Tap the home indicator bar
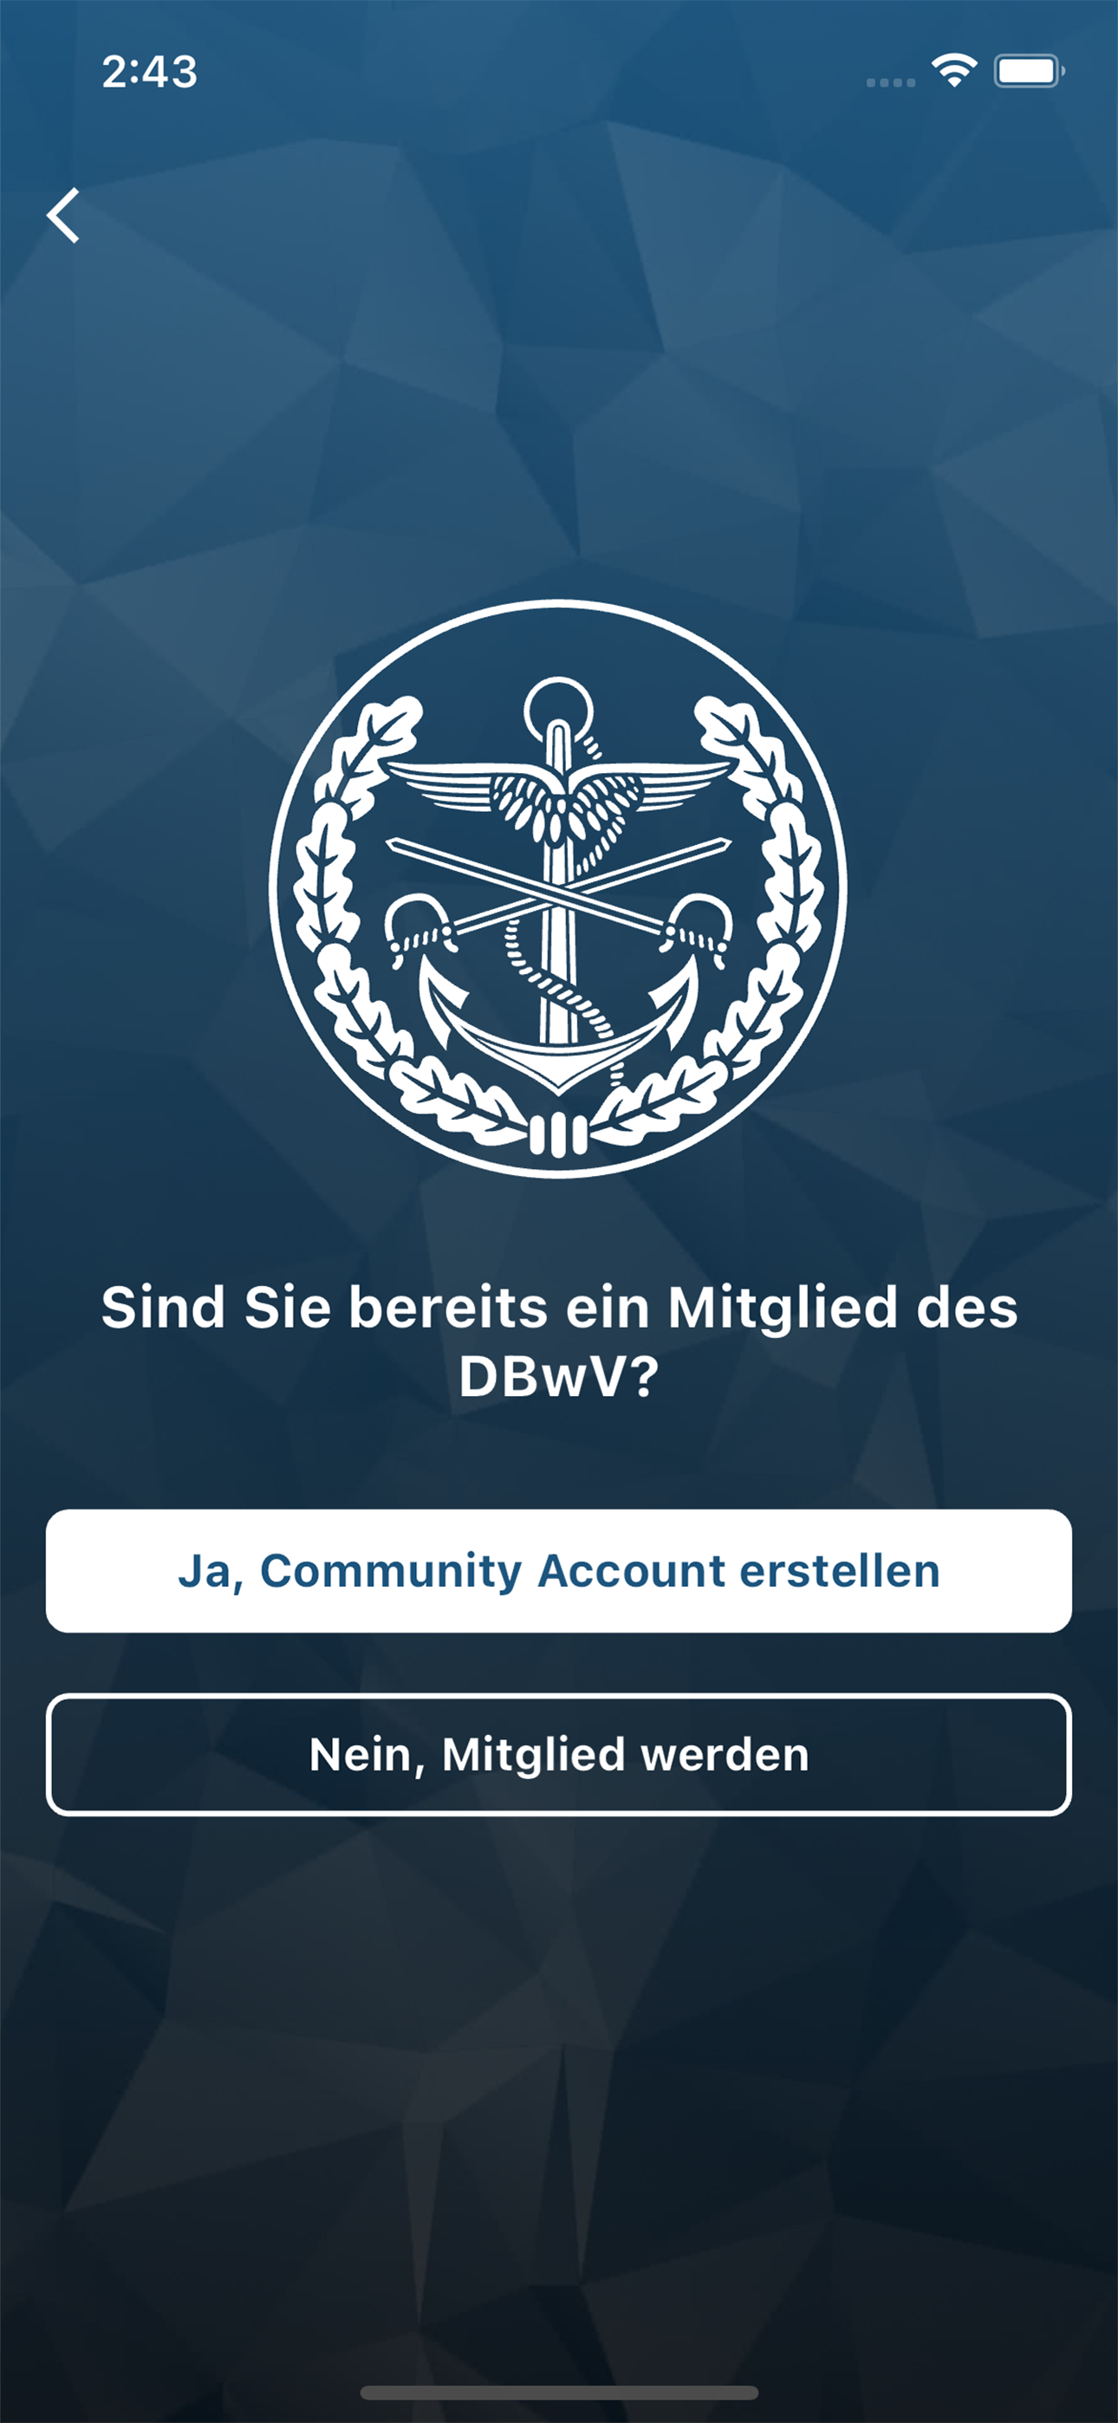The height and width of the screenshot is (2423, 1118). click(559, 2392)
